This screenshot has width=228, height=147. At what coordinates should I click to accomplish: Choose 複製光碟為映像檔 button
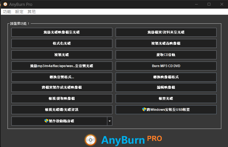[x=166, y=43]
